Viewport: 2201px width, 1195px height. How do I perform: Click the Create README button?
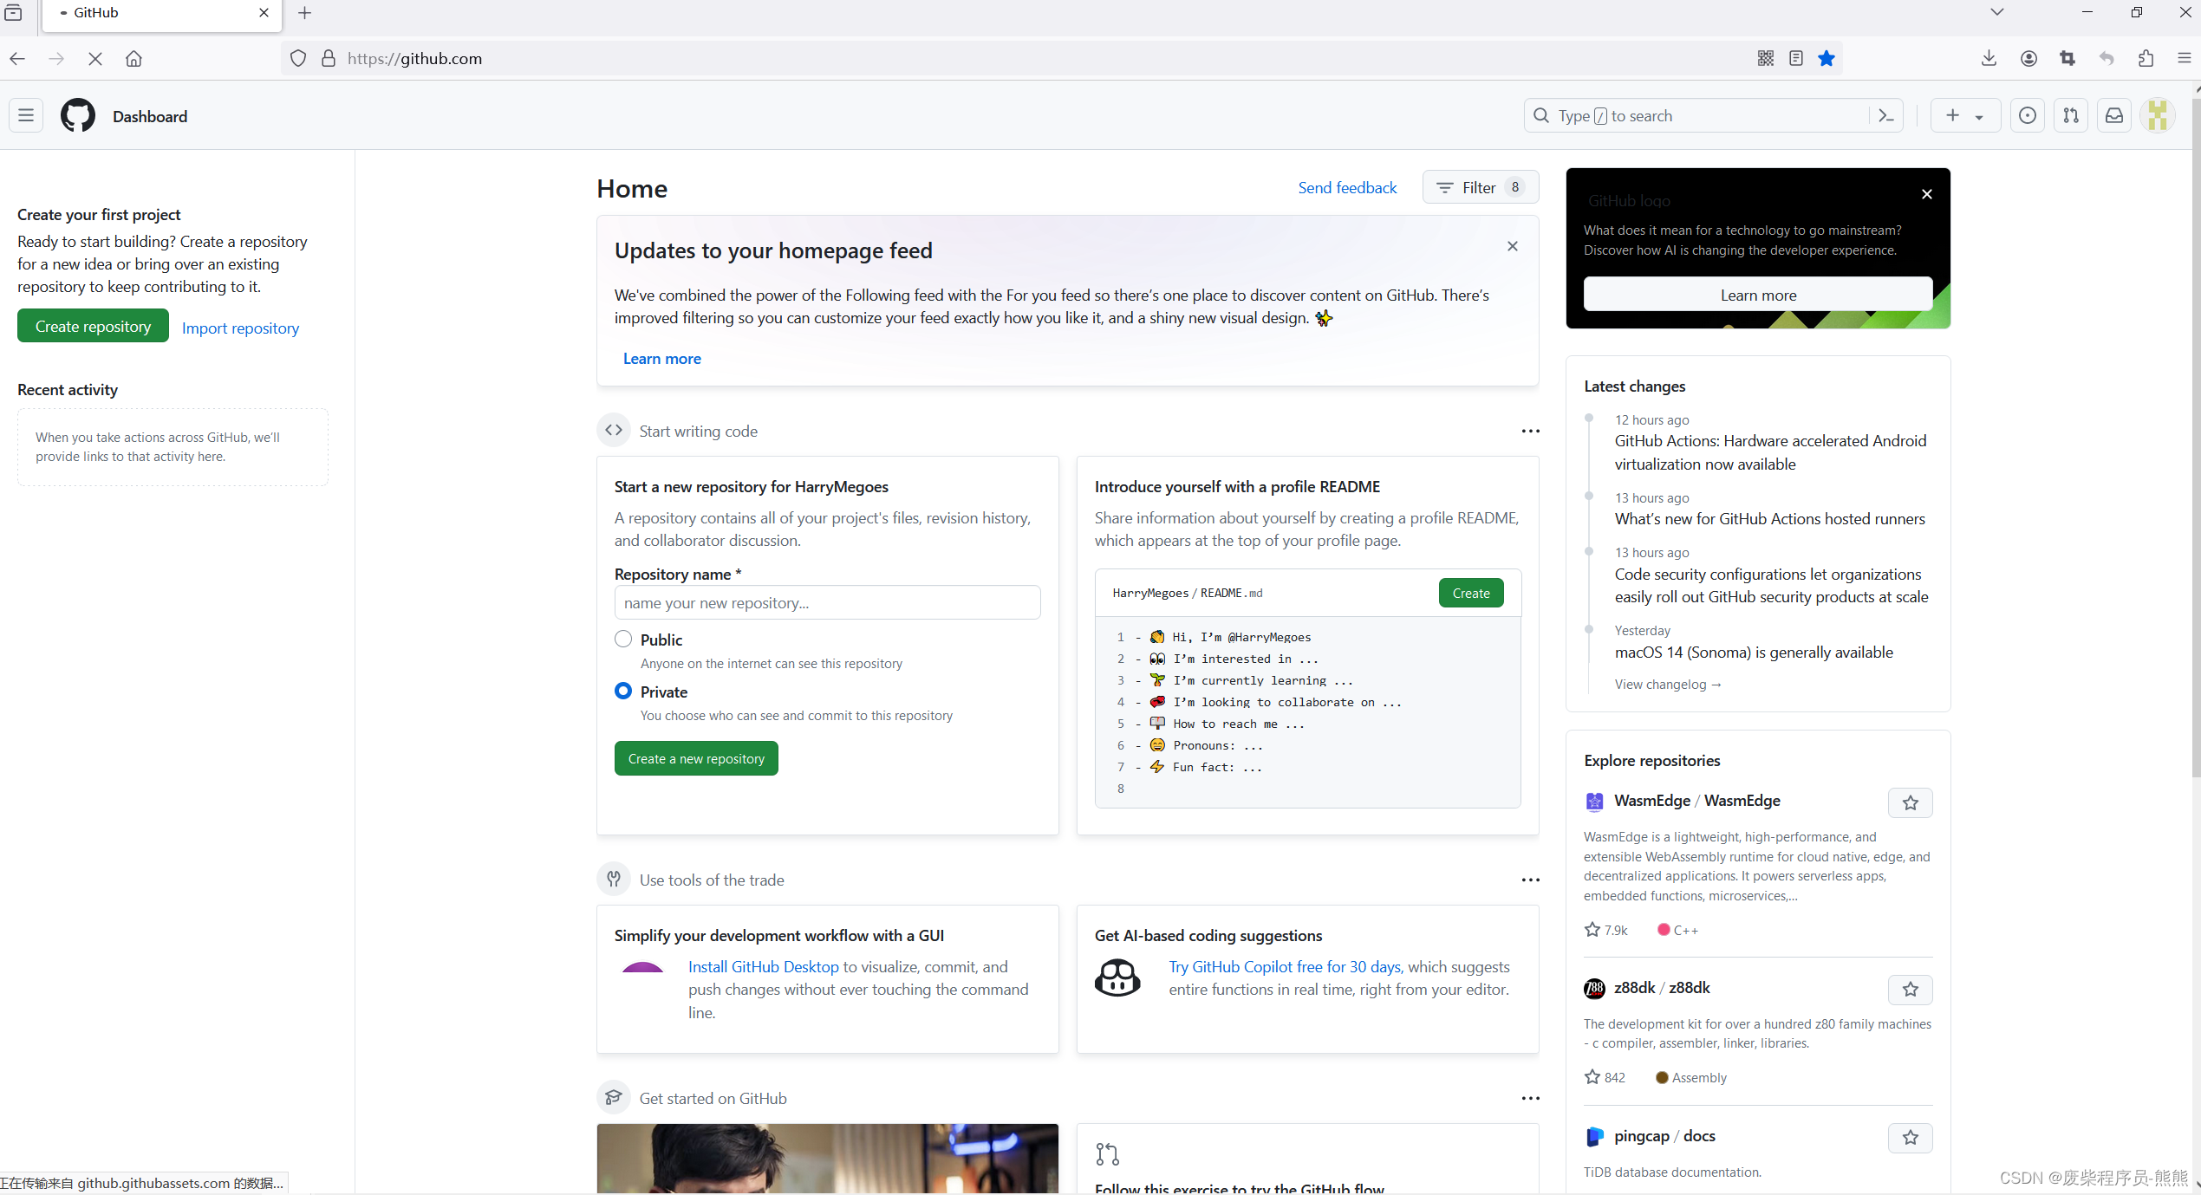pyautogui.click(x=1471, y=593)
